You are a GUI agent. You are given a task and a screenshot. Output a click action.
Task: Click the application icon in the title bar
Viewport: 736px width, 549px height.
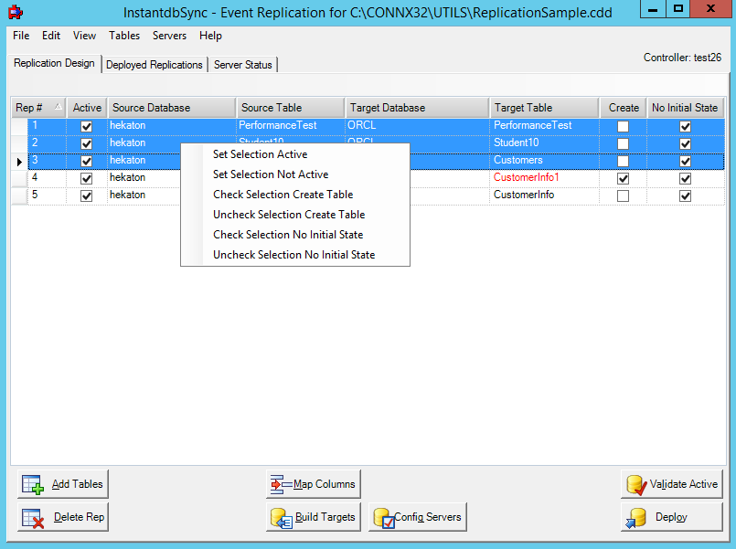click(x=13, y=9)
